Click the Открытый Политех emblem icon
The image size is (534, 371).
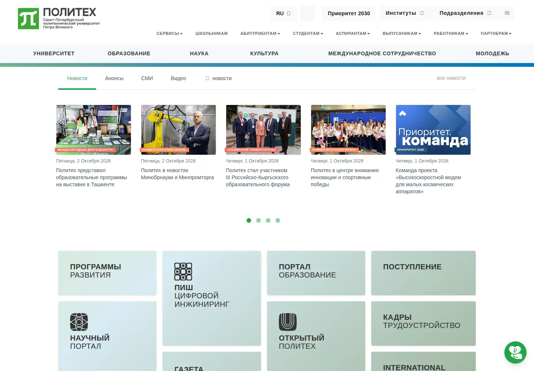[288, 322]
